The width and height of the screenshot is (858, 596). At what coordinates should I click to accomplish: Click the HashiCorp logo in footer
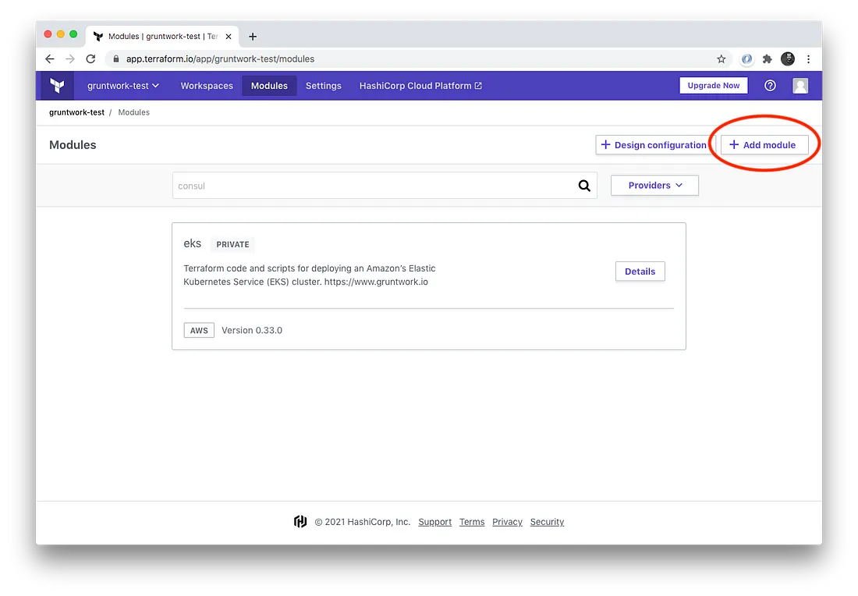pos(300,522)
